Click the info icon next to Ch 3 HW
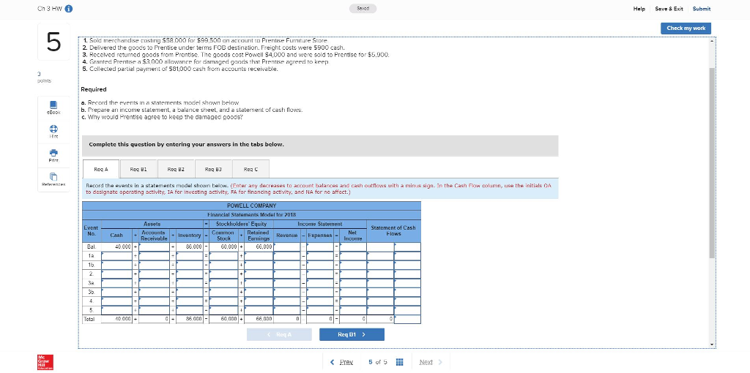 click(x=68, y=9)
